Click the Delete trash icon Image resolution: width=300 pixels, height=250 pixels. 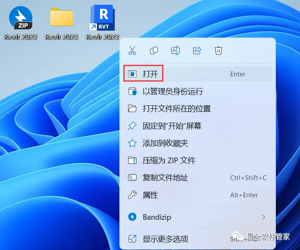tap(218, 51)
